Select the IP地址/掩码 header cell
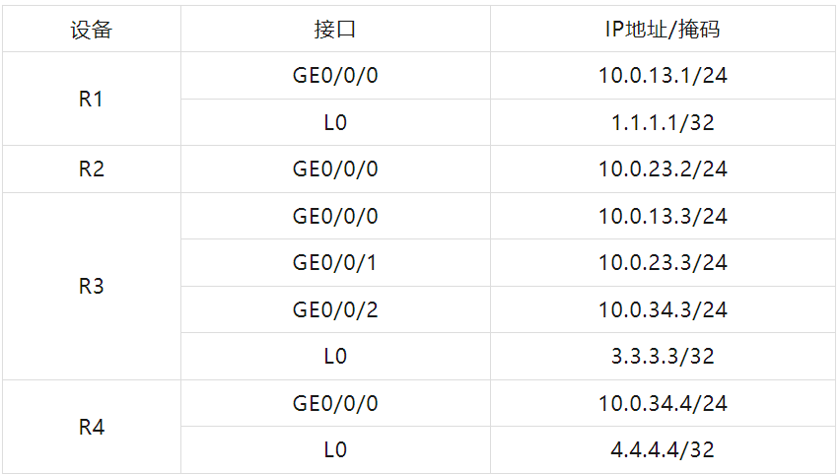 [663, 30]
